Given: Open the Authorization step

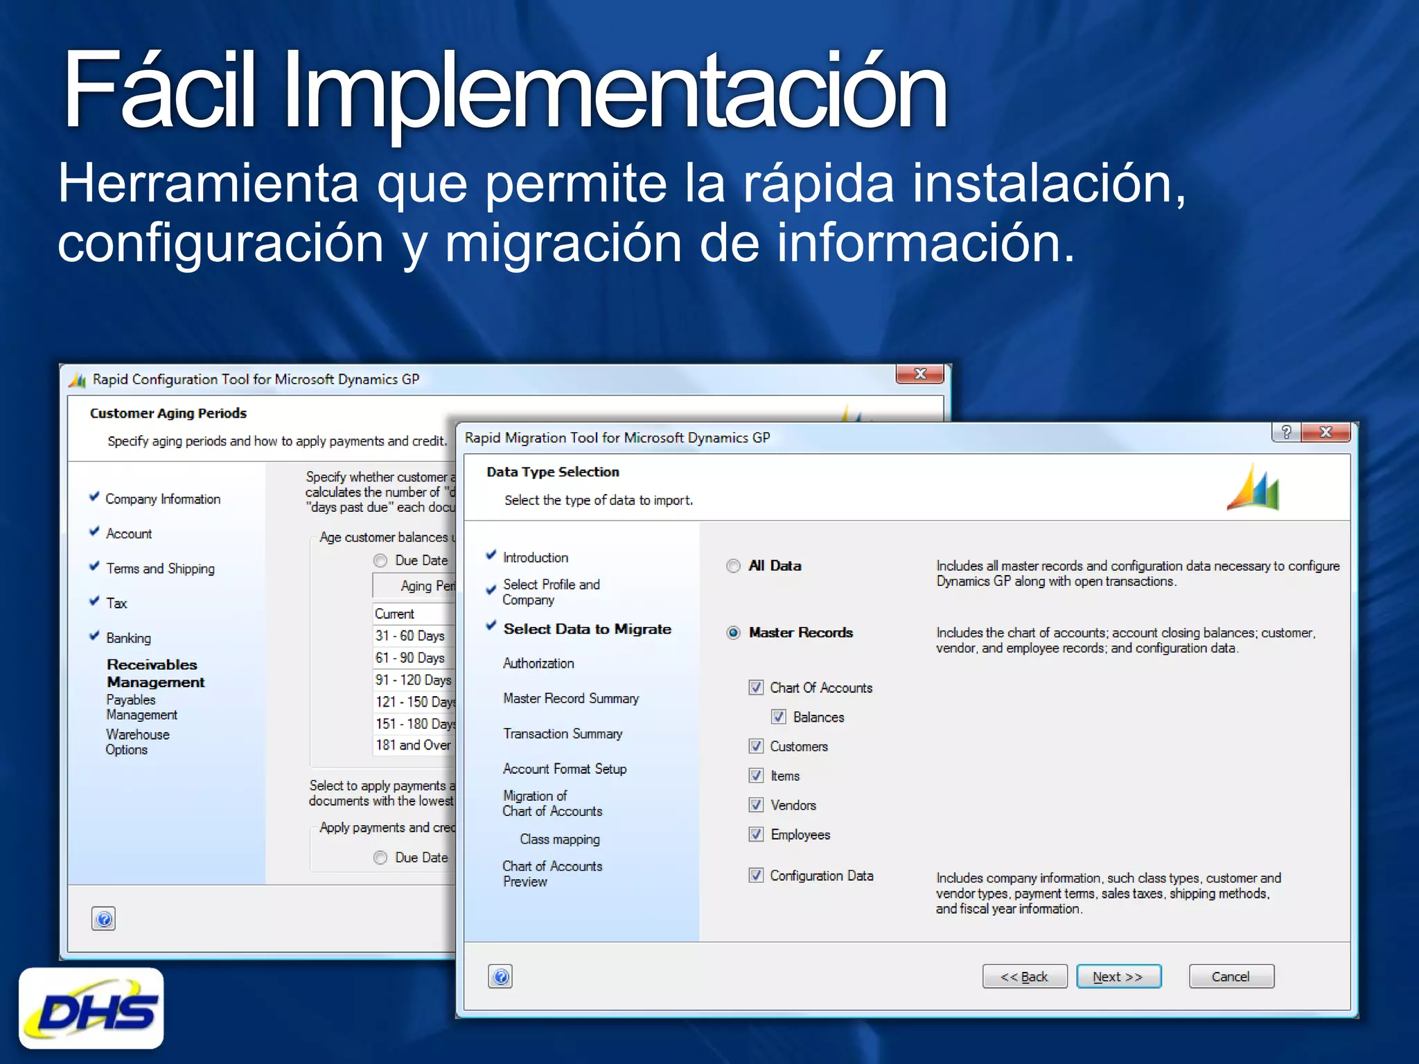Looking at the screenshot, I should (x=538, y=663).
